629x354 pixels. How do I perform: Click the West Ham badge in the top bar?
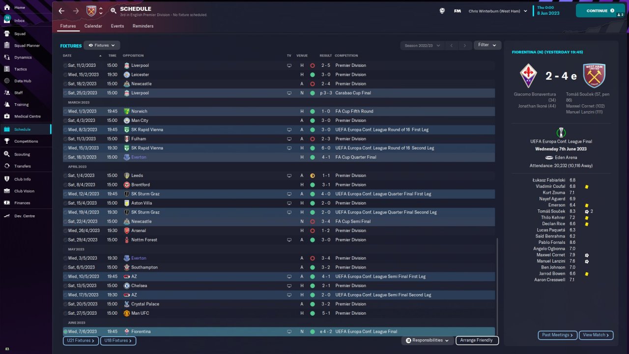[x=91, y=11]
